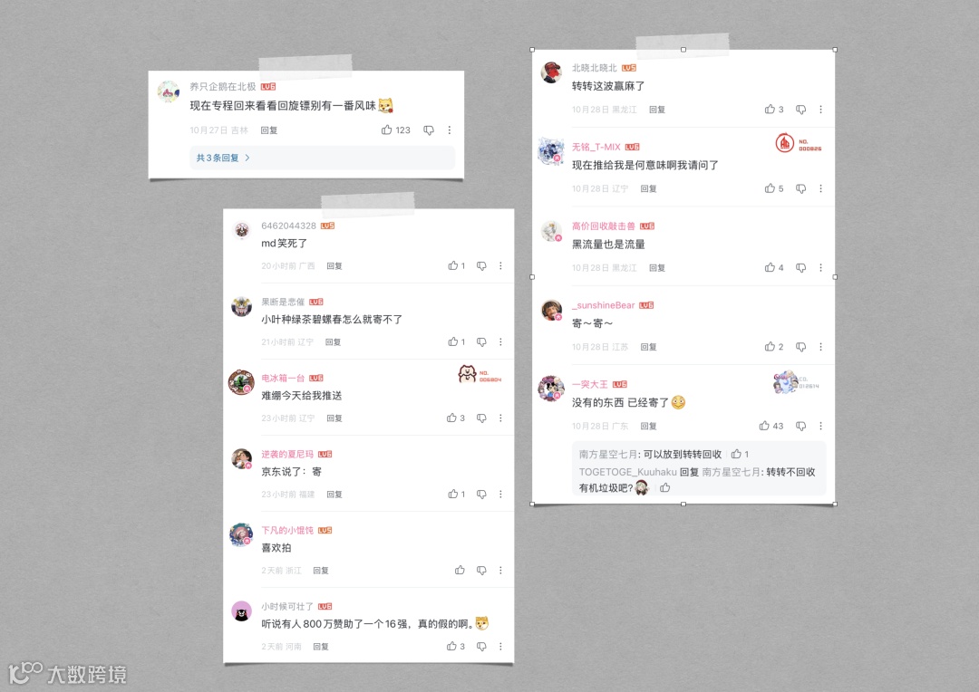Dislike the 养只企鹅在北极 comment
This screenshot has width=979, height=692.
[428, 130]
